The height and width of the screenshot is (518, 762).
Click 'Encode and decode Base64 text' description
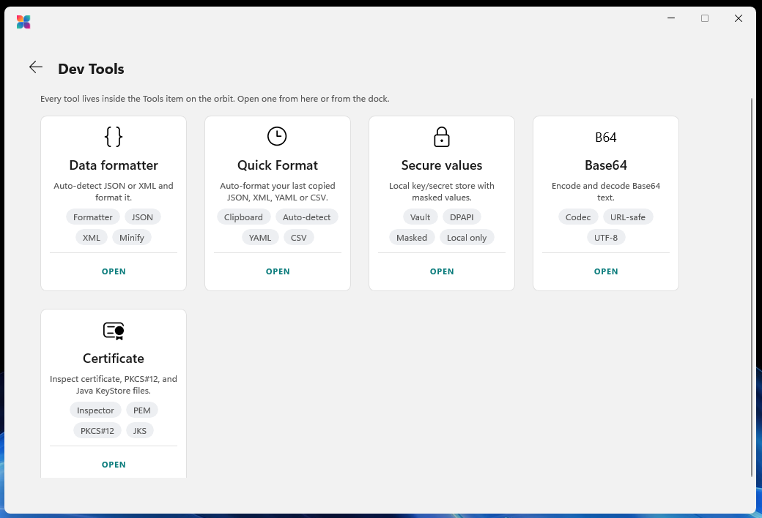click(x=606, y=191)
